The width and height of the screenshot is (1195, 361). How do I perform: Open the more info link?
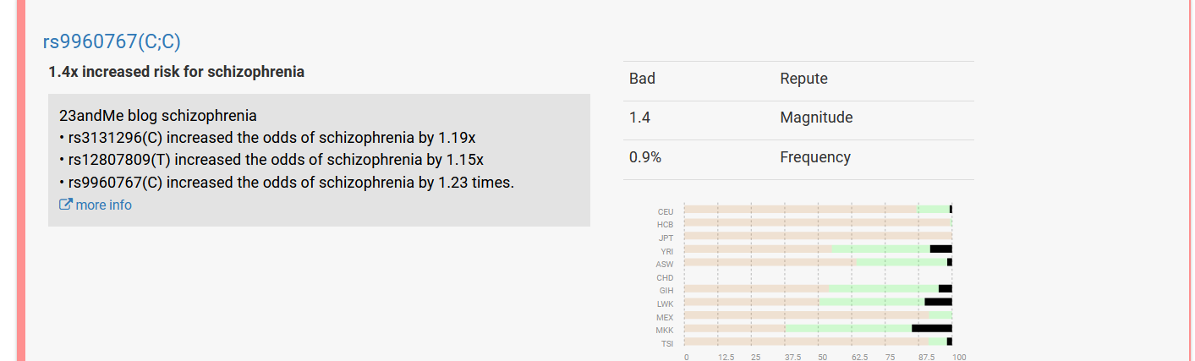coord(103,205)
